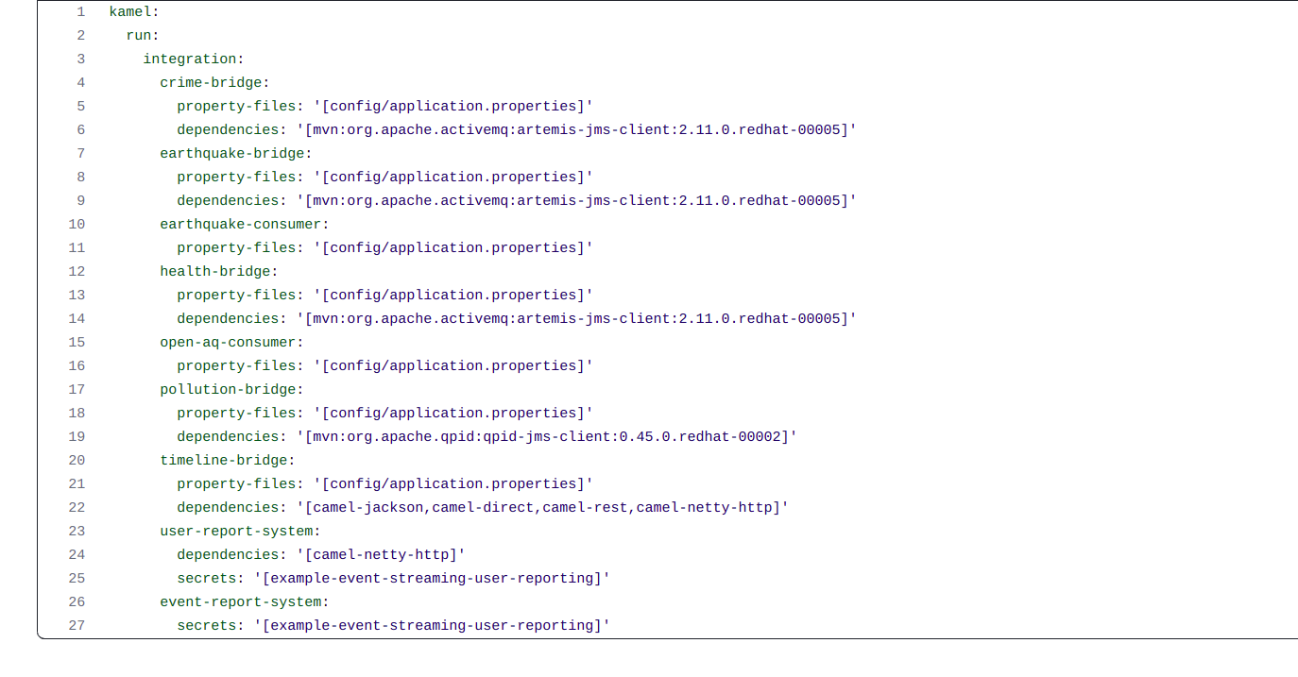This screenshot has height=677, width=1298.
Task: Click the camel-jackson dependencies value on line 22
Action: 542,507
